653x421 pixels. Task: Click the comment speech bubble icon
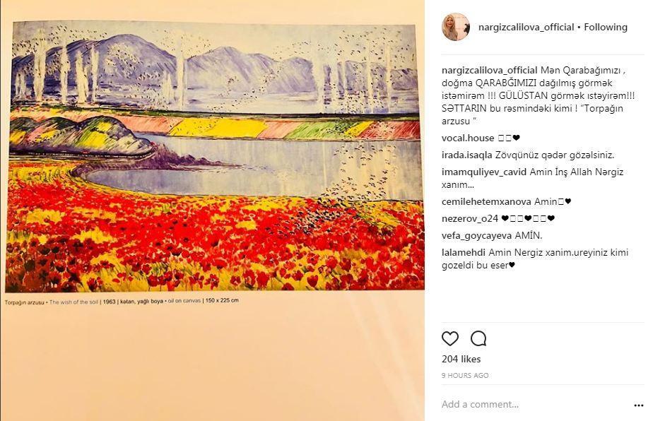click(x=478, y=338)
